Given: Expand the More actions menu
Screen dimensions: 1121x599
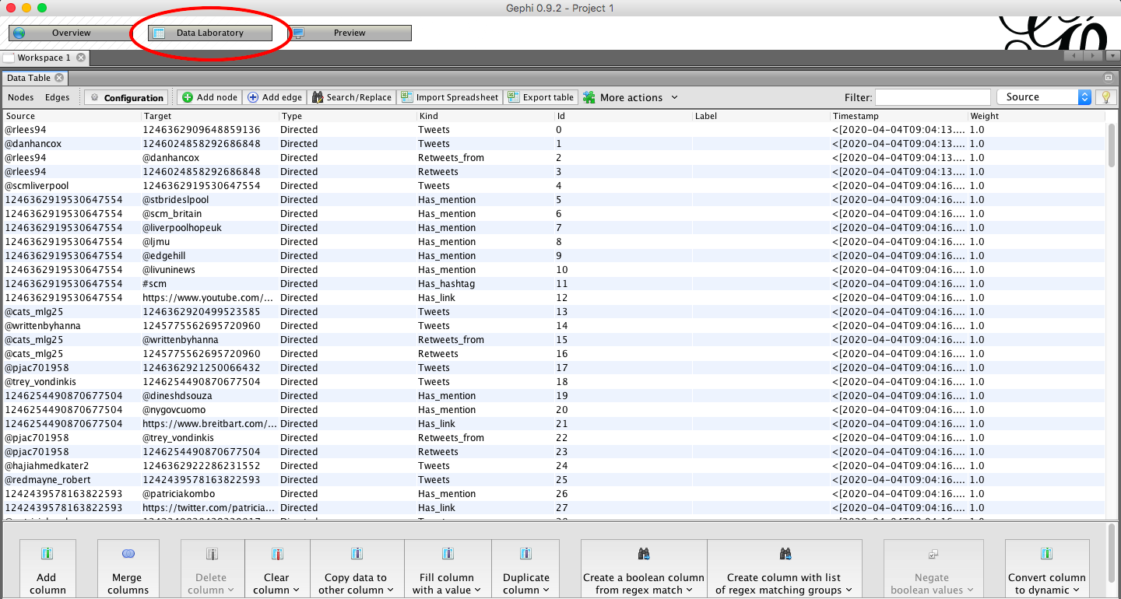Looking at the screenshot, I should point(631,97).
